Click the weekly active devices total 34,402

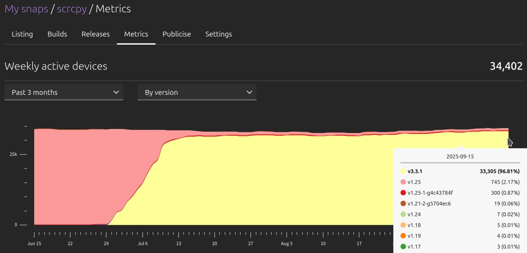[x=506, y=66]
